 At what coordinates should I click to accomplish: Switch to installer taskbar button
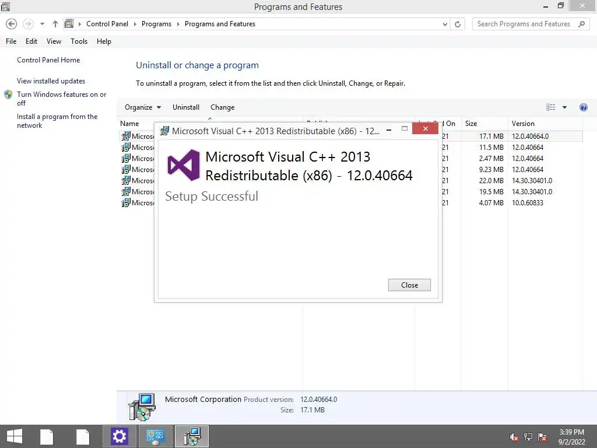(191, 436)
